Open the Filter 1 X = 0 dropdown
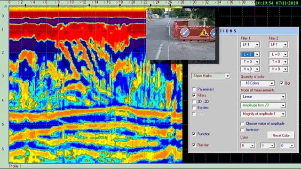The height and width of the screenshot is (169, 301). click(250, 69)
